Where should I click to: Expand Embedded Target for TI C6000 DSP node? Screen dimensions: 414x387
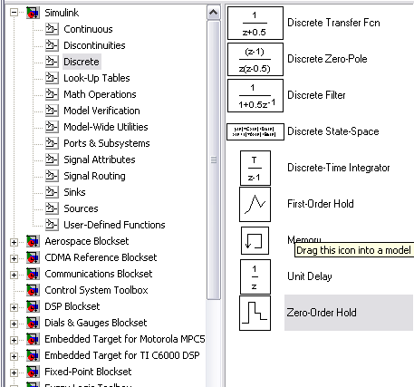[x=14, y=356]
